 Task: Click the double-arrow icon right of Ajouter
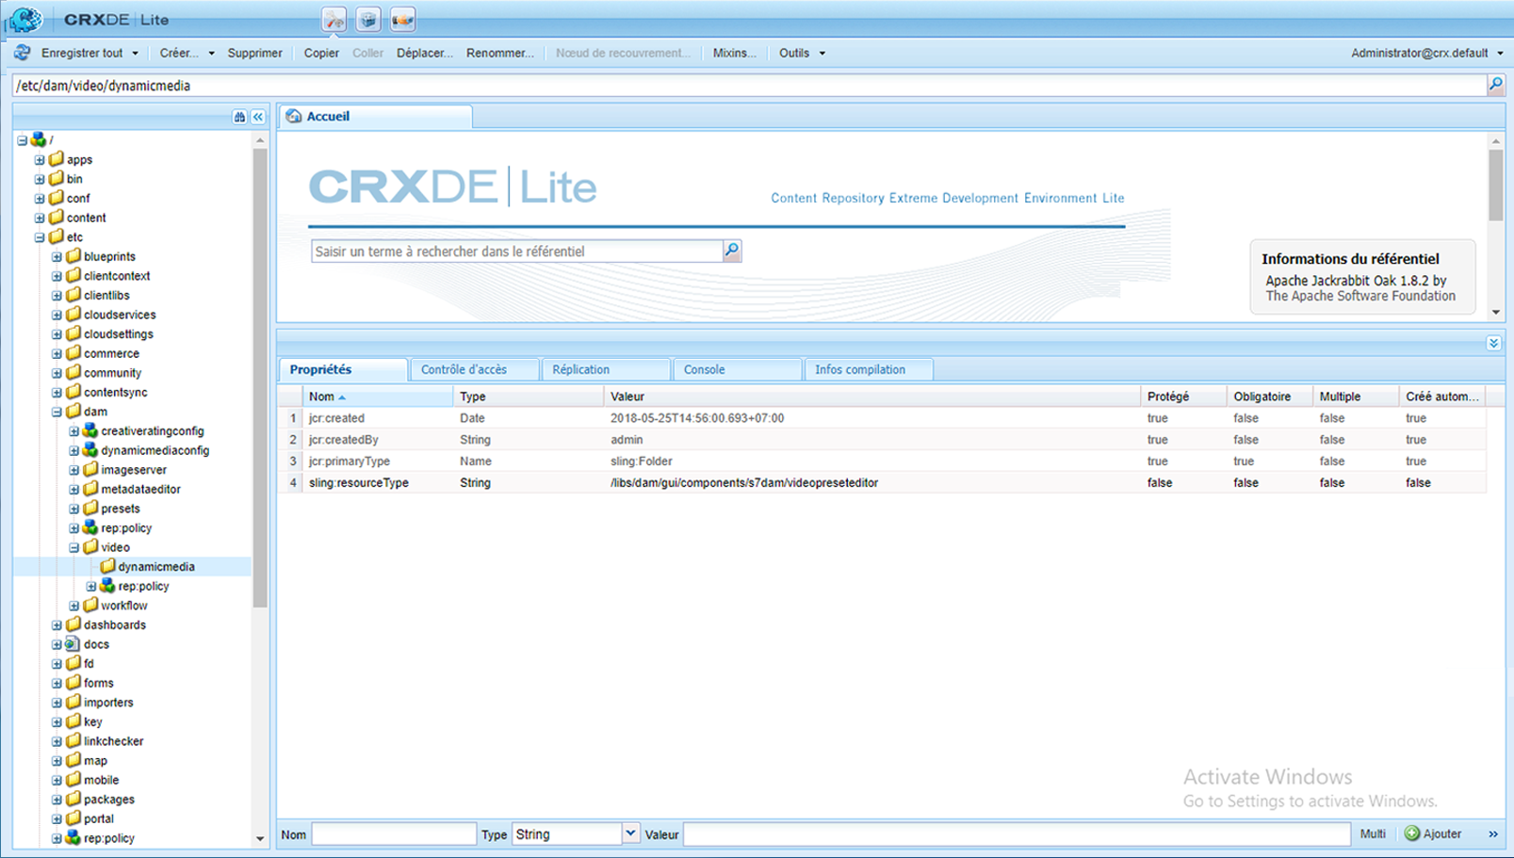click(x=1493, y=834)
